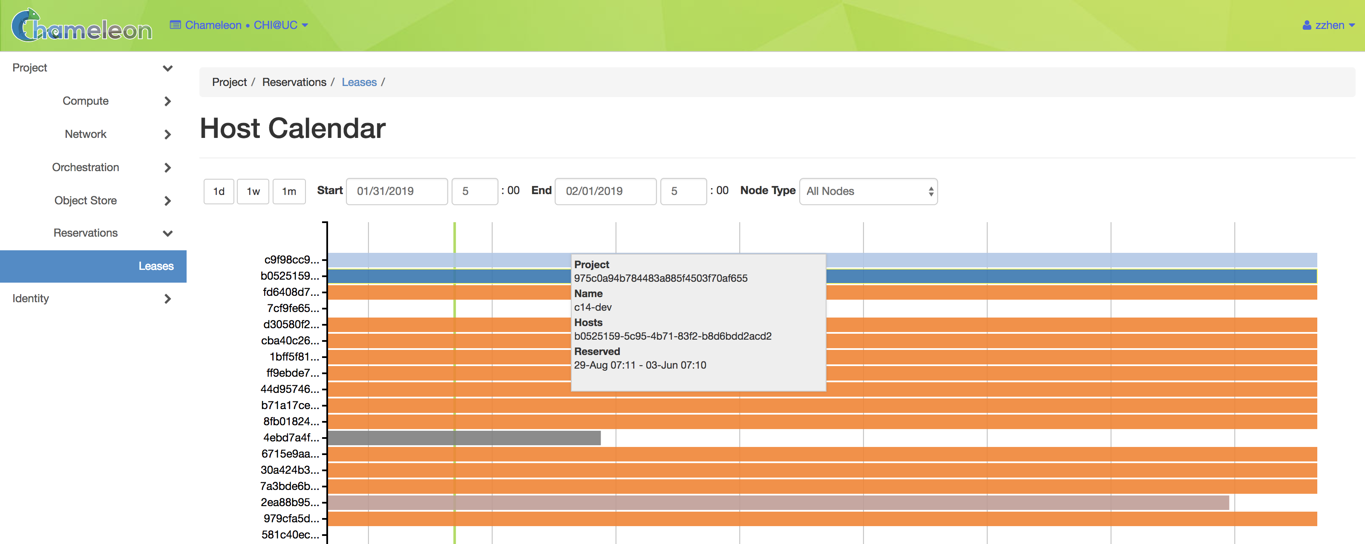Expand the Orchestration sidebar section
Viewport: 1365px width, 544px height.
pos(167,168)
